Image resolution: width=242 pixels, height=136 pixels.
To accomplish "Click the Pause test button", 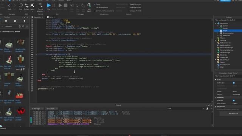I will tap(54, 6).
